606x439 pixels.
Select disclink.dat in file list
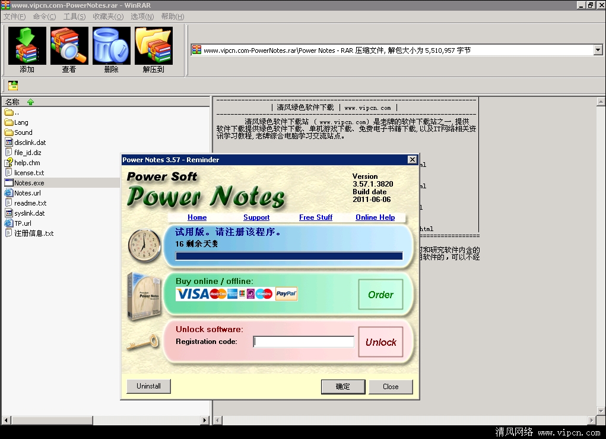pyautogui.click(x=26, y=143)
